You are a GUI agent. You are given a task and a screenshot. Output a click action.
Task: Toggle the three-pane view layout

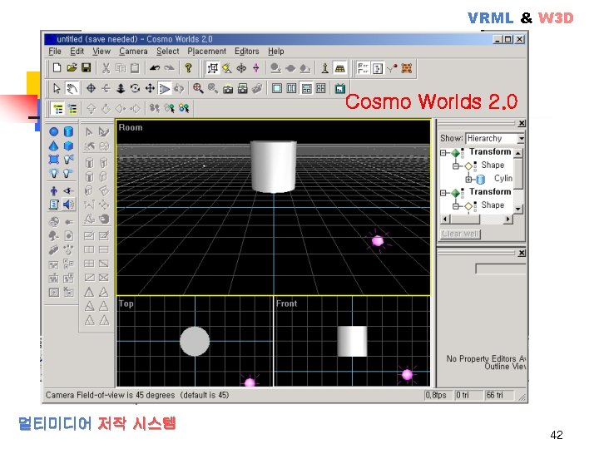(306, 89)
